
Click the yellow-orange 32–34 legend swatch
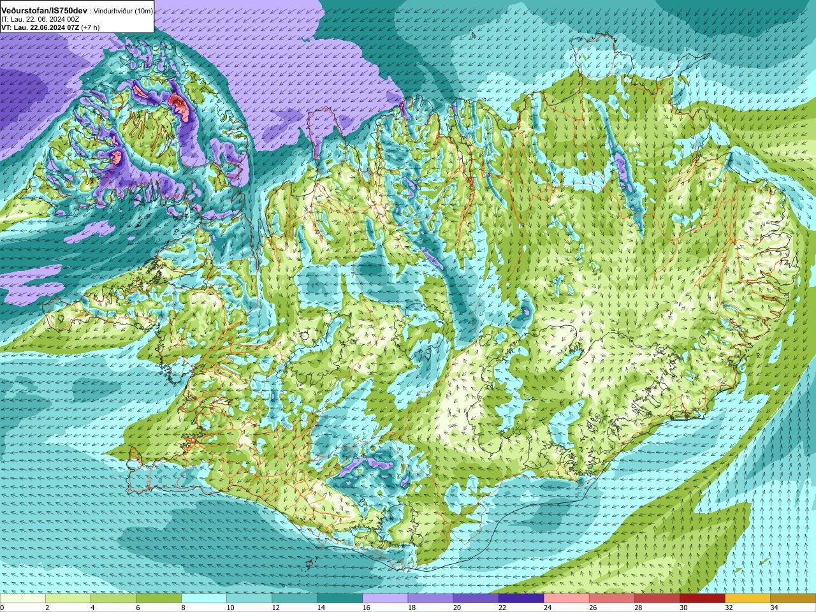click(x=747, y=599)
